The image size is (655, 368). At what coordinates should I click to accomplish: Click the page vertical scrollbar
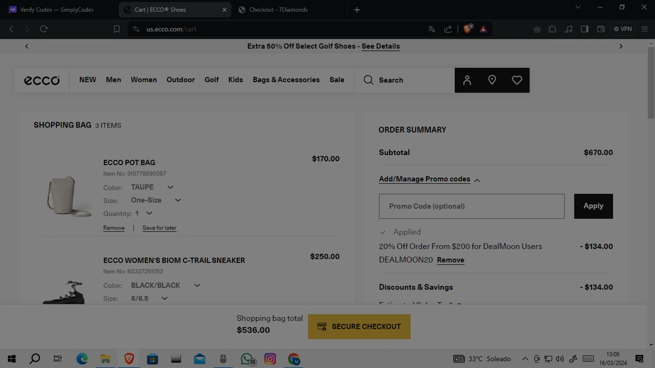(x=651, y=83)
